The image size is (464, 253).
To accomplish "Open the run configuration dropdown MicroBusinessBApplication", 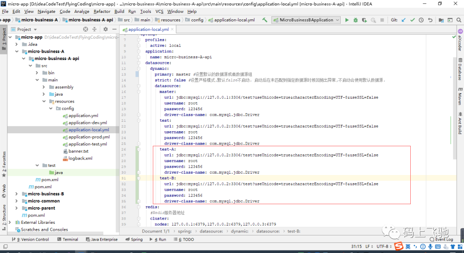I will (307, 20).
